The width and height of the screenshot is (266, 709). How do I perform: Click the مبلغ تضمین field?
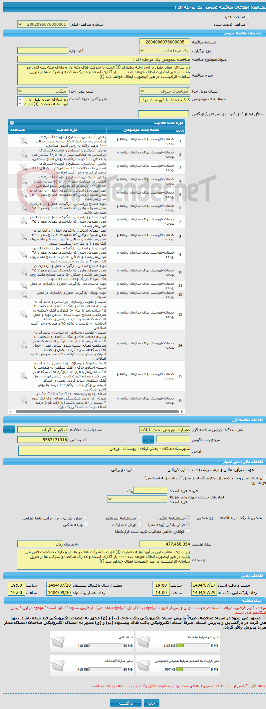(x=165, y=544)
